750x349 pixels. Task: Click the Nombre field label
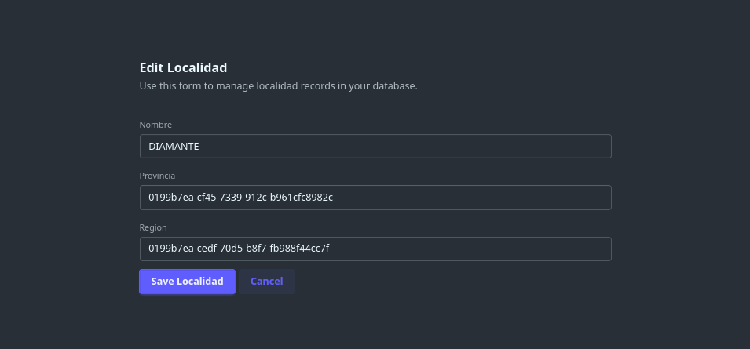click(155, 125)
